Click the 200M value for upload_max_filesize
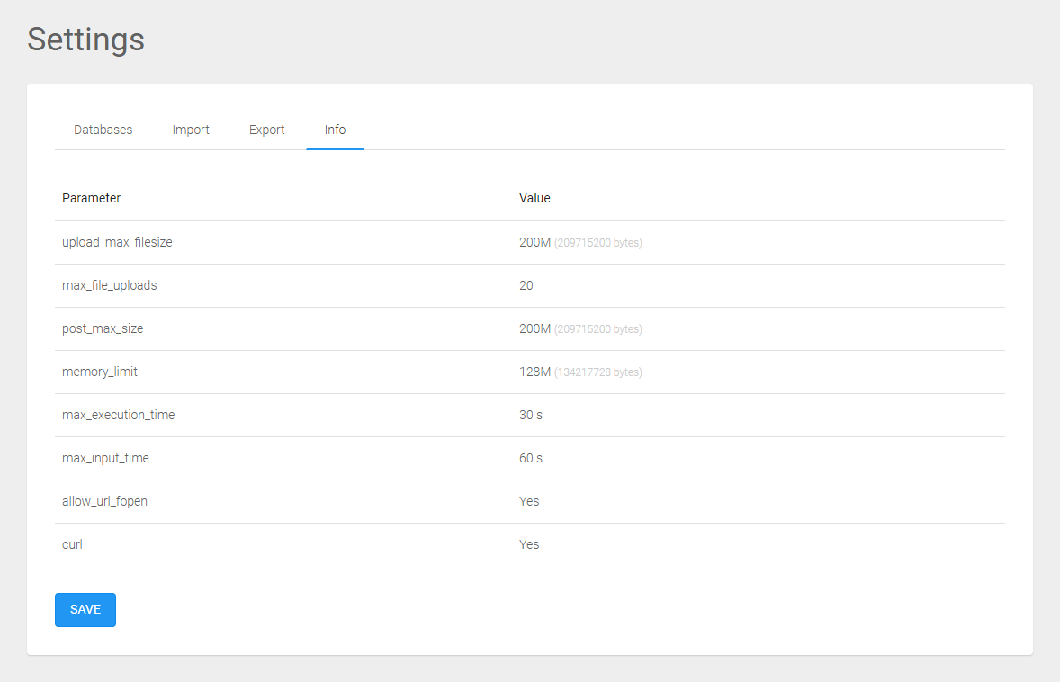1060x682 pixels. click(534, 242)
